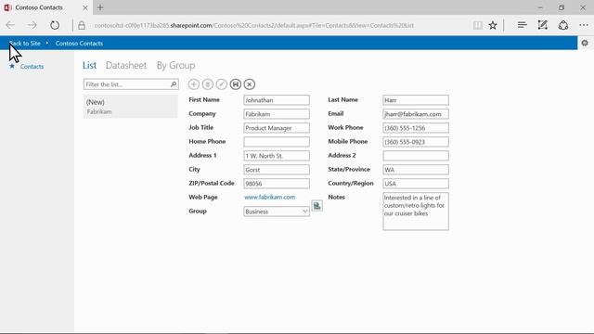Click the Email field

(x=416, y=114)
